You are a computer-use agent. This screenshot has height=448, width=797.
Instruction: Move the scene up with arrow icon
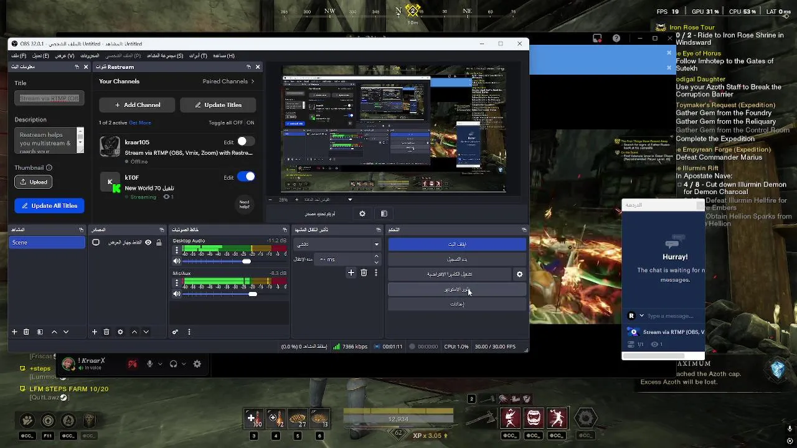coord(54,332)
